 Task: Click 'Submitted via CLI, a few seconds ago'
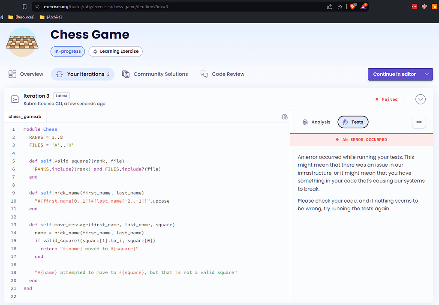(64, 104)
